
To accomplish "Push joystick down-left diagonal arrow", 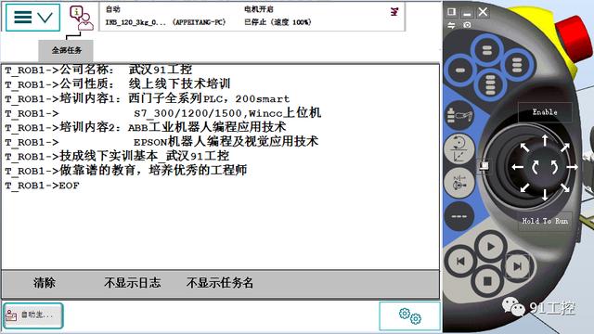I will click(x=524, y=187).
